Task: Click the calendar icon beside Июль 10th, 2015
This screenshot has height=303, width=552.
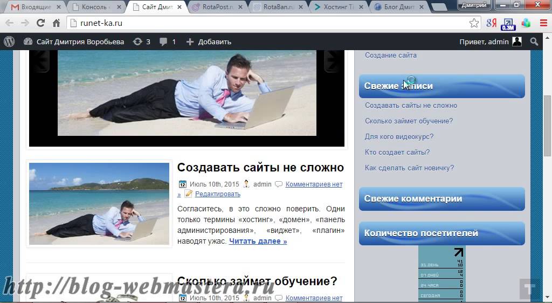Action: tap(182, 184)
